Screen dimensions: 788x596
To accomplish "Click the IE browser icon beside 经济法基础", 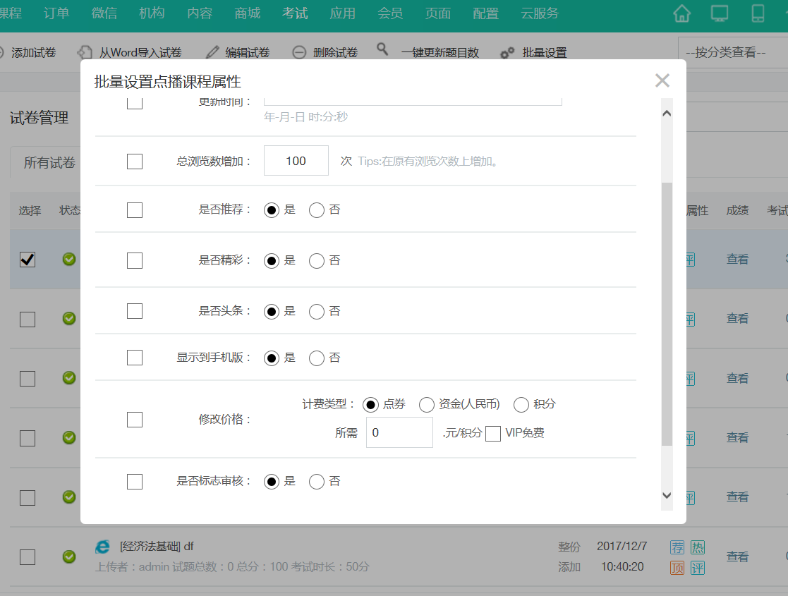I will coord(102,547).
